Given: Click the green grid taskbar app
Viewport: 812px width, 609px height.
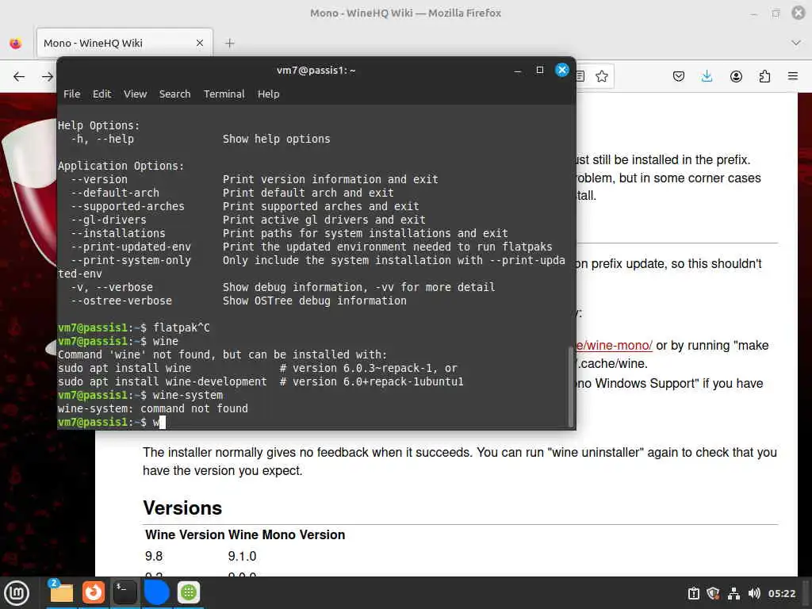Looking at the screenshot, I should [189, 592].
